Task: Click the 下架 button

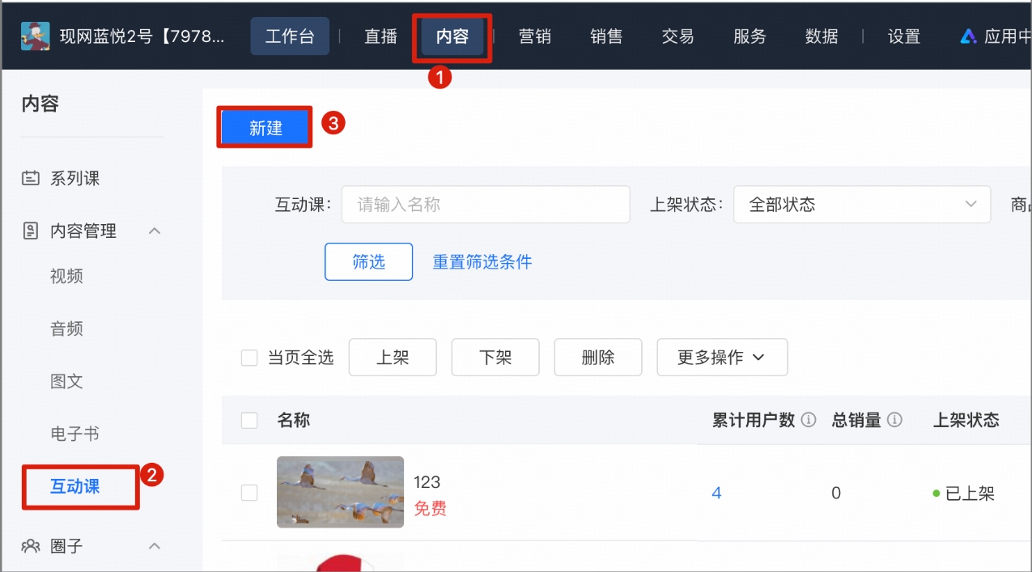Action: point(495,357)
